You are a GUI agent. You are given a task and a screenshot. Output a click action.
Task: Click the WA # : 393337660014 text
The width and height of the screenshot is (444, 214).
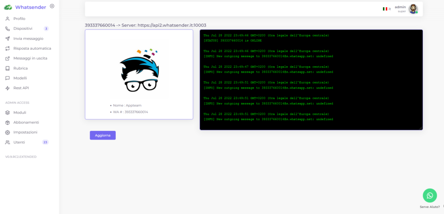tap(130, 112)
